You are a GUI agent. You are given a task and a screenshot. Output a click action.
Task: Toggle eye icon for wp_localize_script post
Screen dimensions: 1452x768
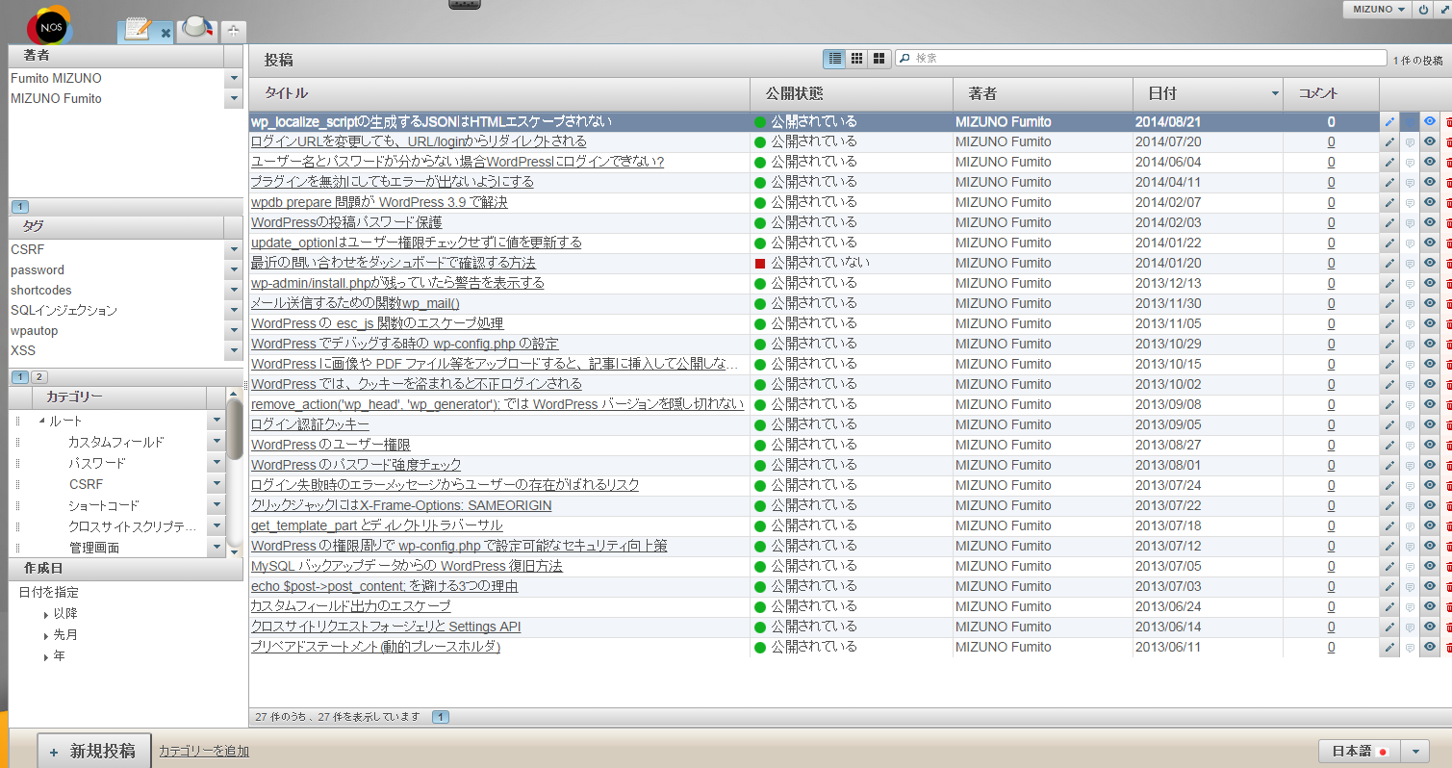click(x=1430, y=122)
